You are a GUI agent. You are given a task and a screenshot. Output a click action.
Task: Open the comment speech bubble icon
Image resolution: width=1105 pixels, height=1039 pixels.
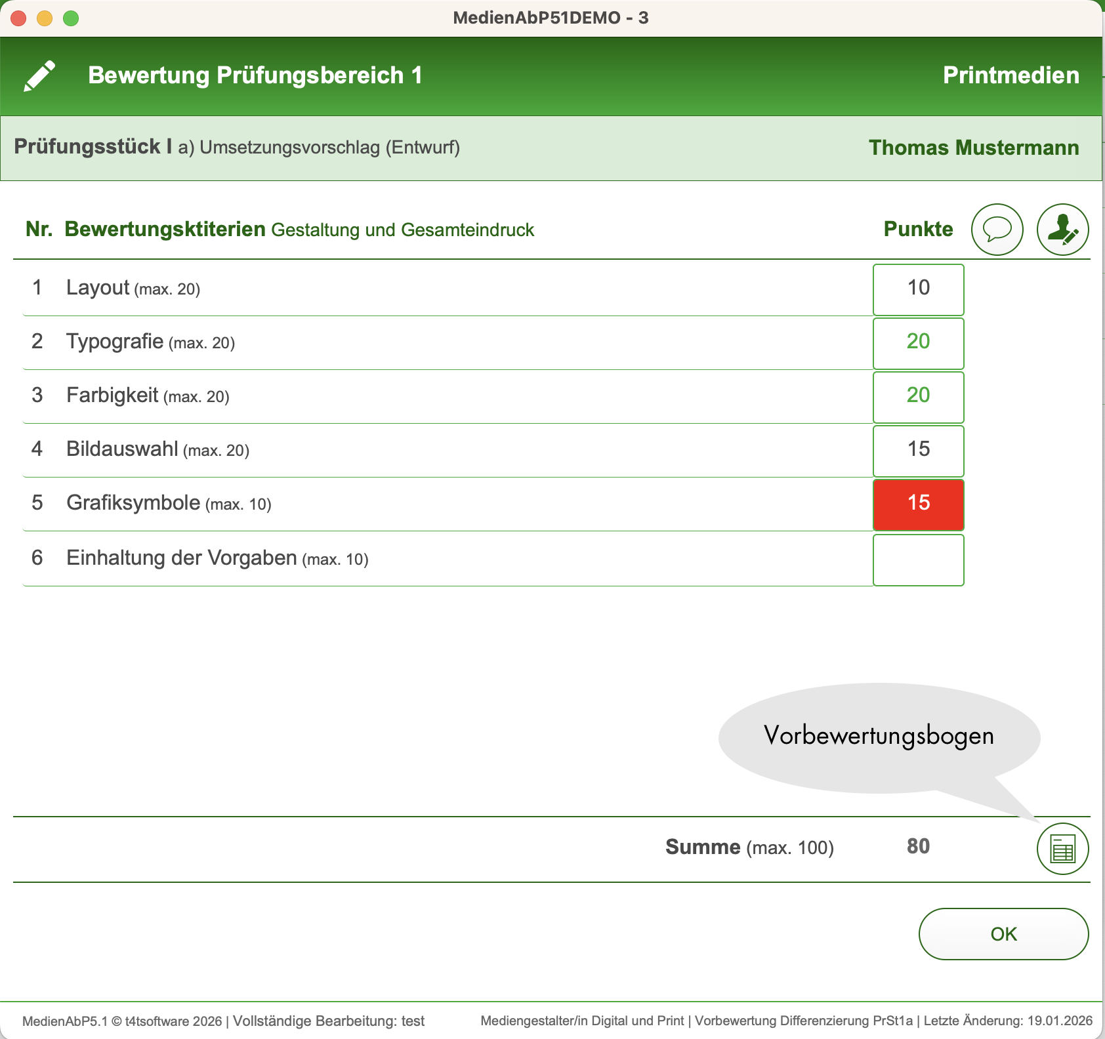[x=997, y=230]
